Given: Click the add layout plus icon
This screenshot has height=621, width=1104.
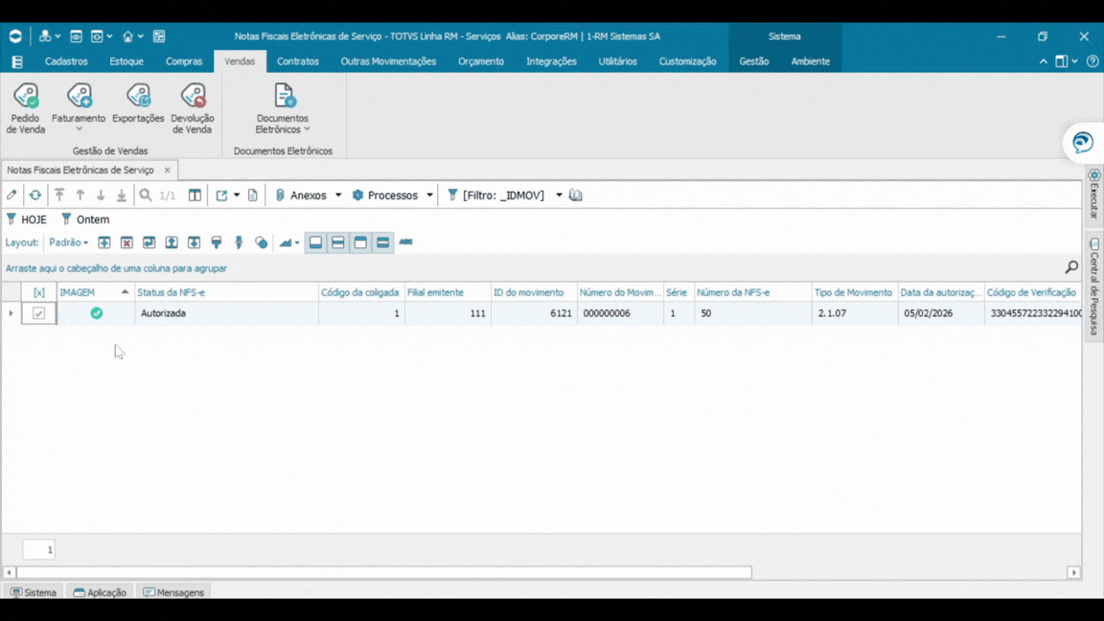Looking at the screenshot, I should [104, 242].
